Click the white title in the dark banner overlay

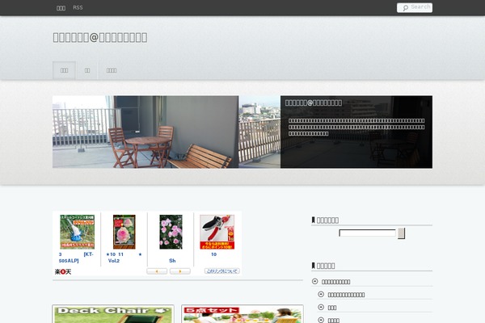314,103
